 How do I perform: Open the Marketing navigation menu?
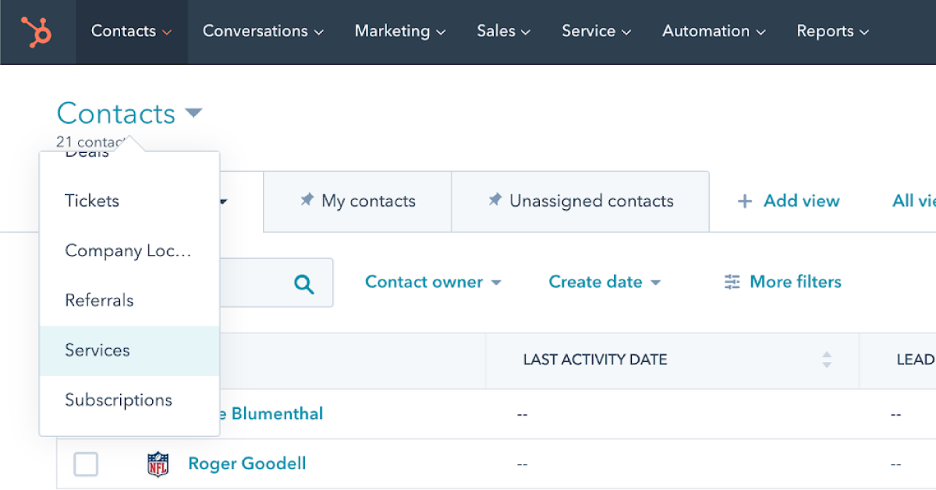point(399,31)
